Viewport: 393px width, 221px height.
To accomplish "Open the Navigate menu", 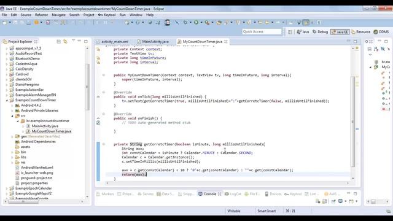I will tap(58, 15).
